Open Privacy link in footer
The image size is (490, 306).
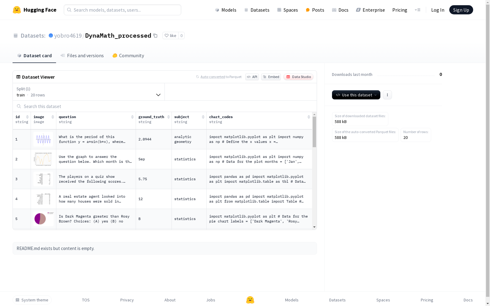click(x=127, y=300)
